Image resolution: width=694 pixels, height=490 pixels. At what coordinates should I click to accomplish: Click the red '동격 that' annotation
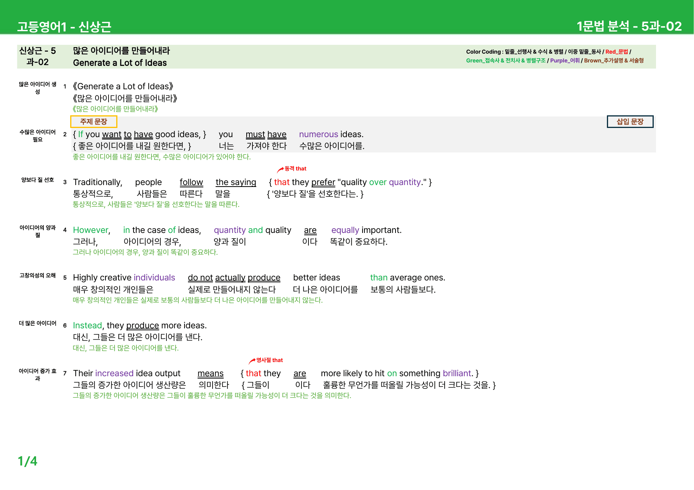295,169
